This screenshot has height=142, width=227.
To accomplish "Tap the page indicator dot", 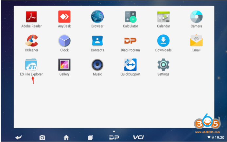I will point(114,132).
